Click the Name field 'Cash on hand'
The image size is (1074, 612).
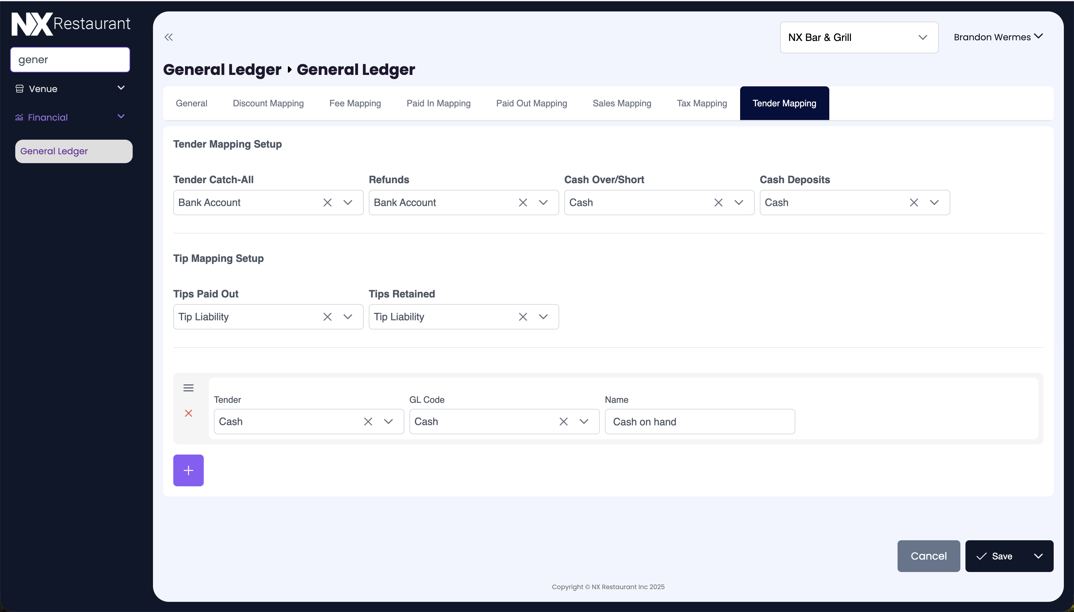point(699,422)
